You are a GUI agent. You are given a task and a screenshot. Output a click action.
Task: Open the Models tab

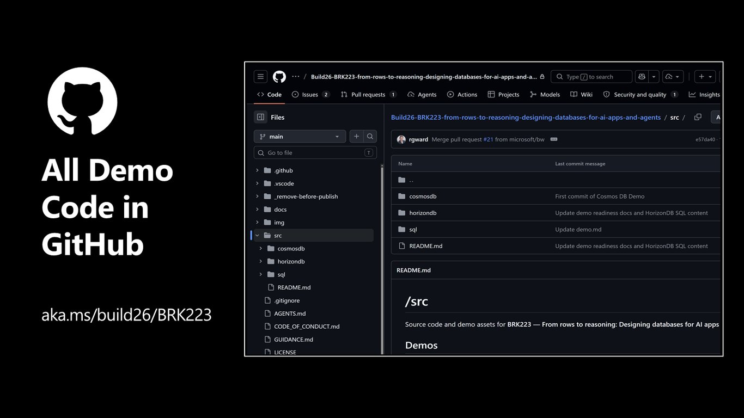click(545, 95)
